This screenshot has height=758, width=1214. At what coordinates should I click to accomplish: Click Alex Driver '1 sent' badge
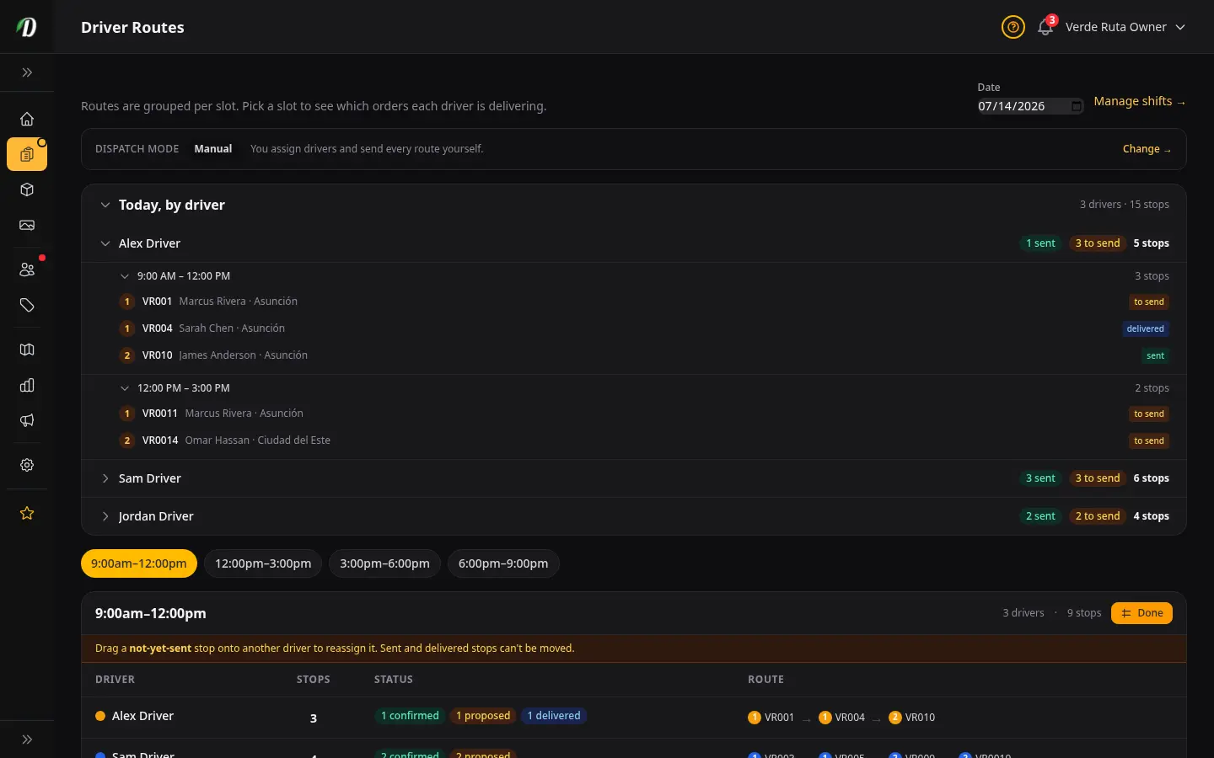point(1040,243)
